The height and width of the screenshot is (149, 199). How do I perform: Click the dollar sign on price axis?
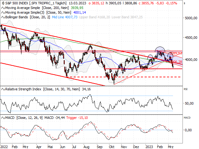(x=184, y=3)
